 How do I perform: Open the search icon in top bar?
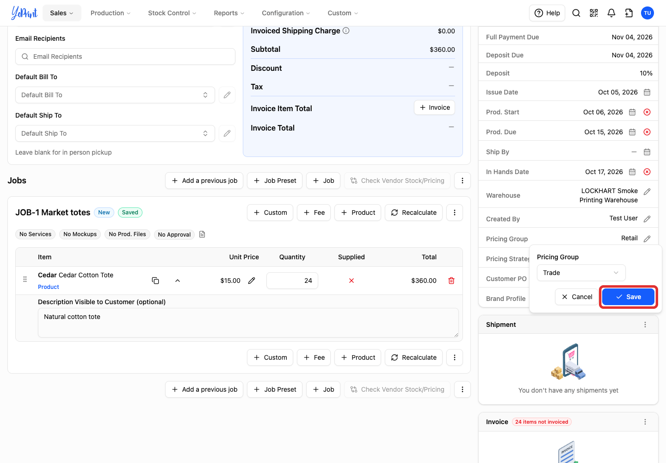coord(576,13)
